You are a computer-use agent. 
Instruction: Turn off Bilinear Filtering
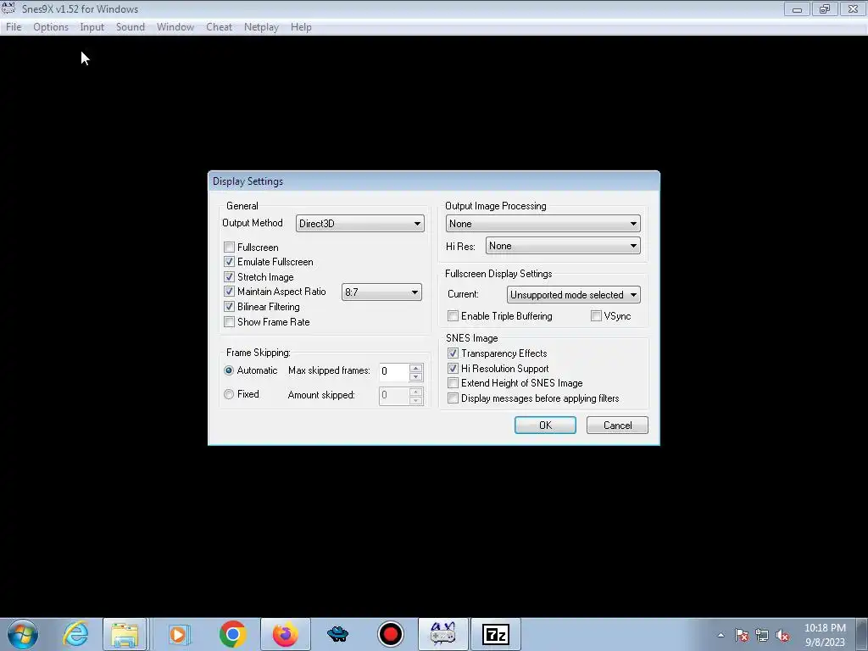click(x=229, y=306)
